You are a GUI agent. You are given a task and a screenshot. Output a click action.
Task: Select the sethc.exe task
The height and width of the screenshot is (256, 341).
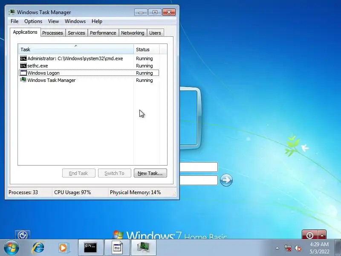pos(89,66)
